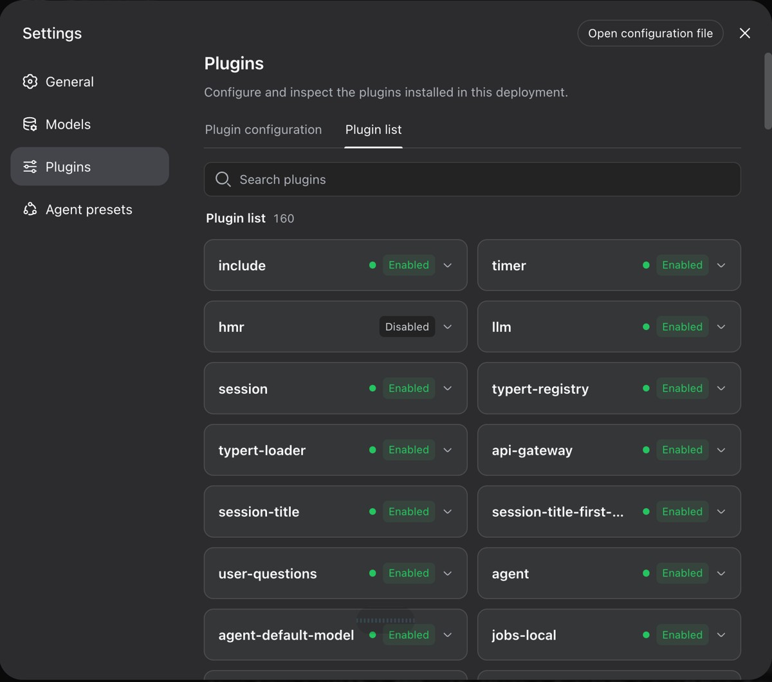Click the General gear icon in sidebar
This screenshot has width=772, height=682.
click(x=30, y=82)
